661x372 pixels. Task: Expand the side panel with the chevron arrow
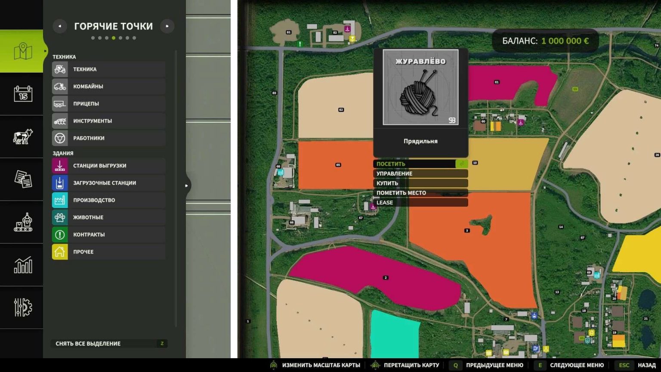click(186, 186)
